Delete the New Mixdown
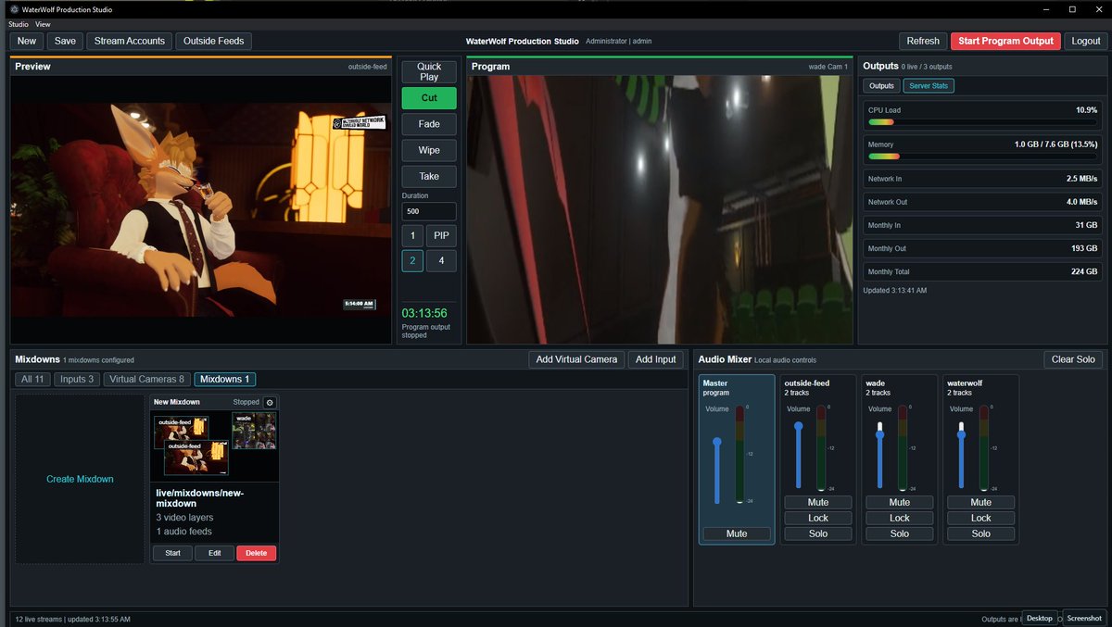1112x627 pixels. coord(256,553)
